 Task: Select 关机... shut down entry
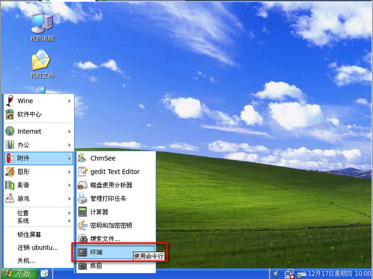pyautogui.click(x=38, y=261)
